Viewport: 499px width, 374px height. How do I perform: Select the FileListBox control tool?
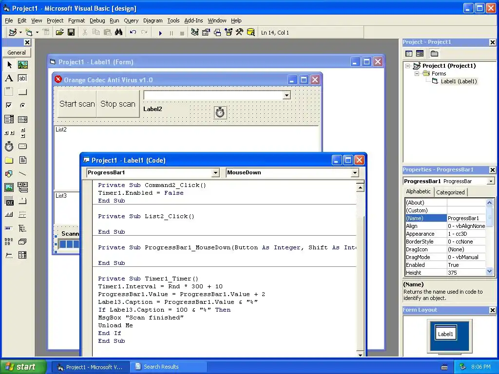[x=22, y=160]
